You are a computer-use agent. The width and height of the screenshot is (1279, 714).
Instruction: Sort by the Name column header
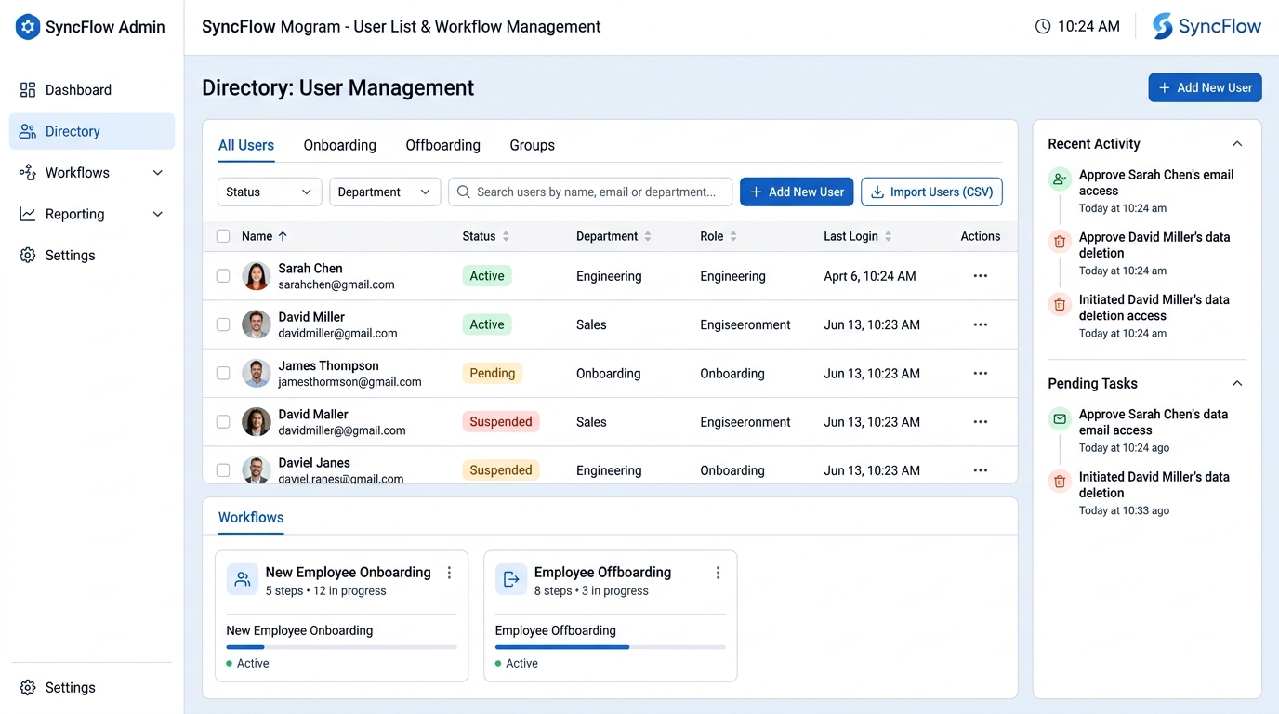pos(265,236)
